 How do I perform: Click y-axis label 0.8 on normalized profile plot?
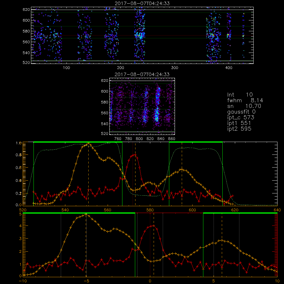coord(19,155)
